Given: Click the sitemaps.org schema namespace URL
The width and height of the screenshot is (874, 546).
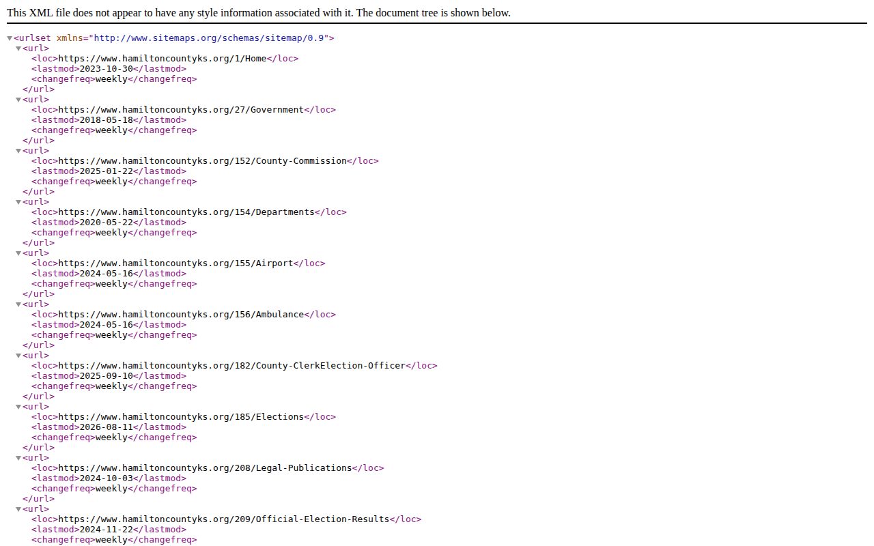Looking at the screenshot, I should tap(209, 38).
